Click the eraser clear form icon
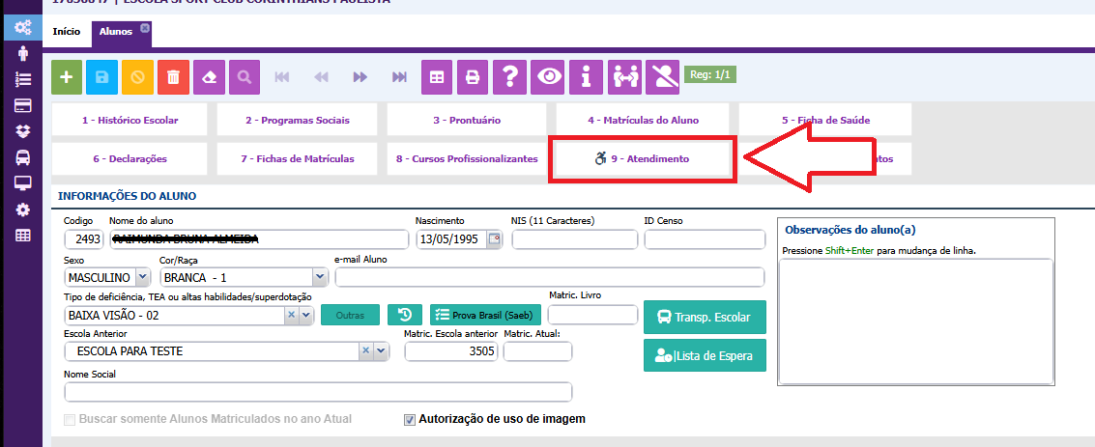Screen dimensions: 1095x447 click(209, 77)
